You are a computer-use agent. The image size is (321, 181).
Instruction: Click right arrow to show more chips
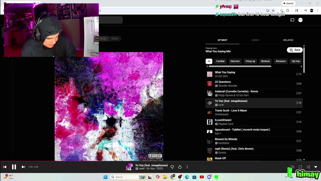pyautogui.click(x=301, y=66)
